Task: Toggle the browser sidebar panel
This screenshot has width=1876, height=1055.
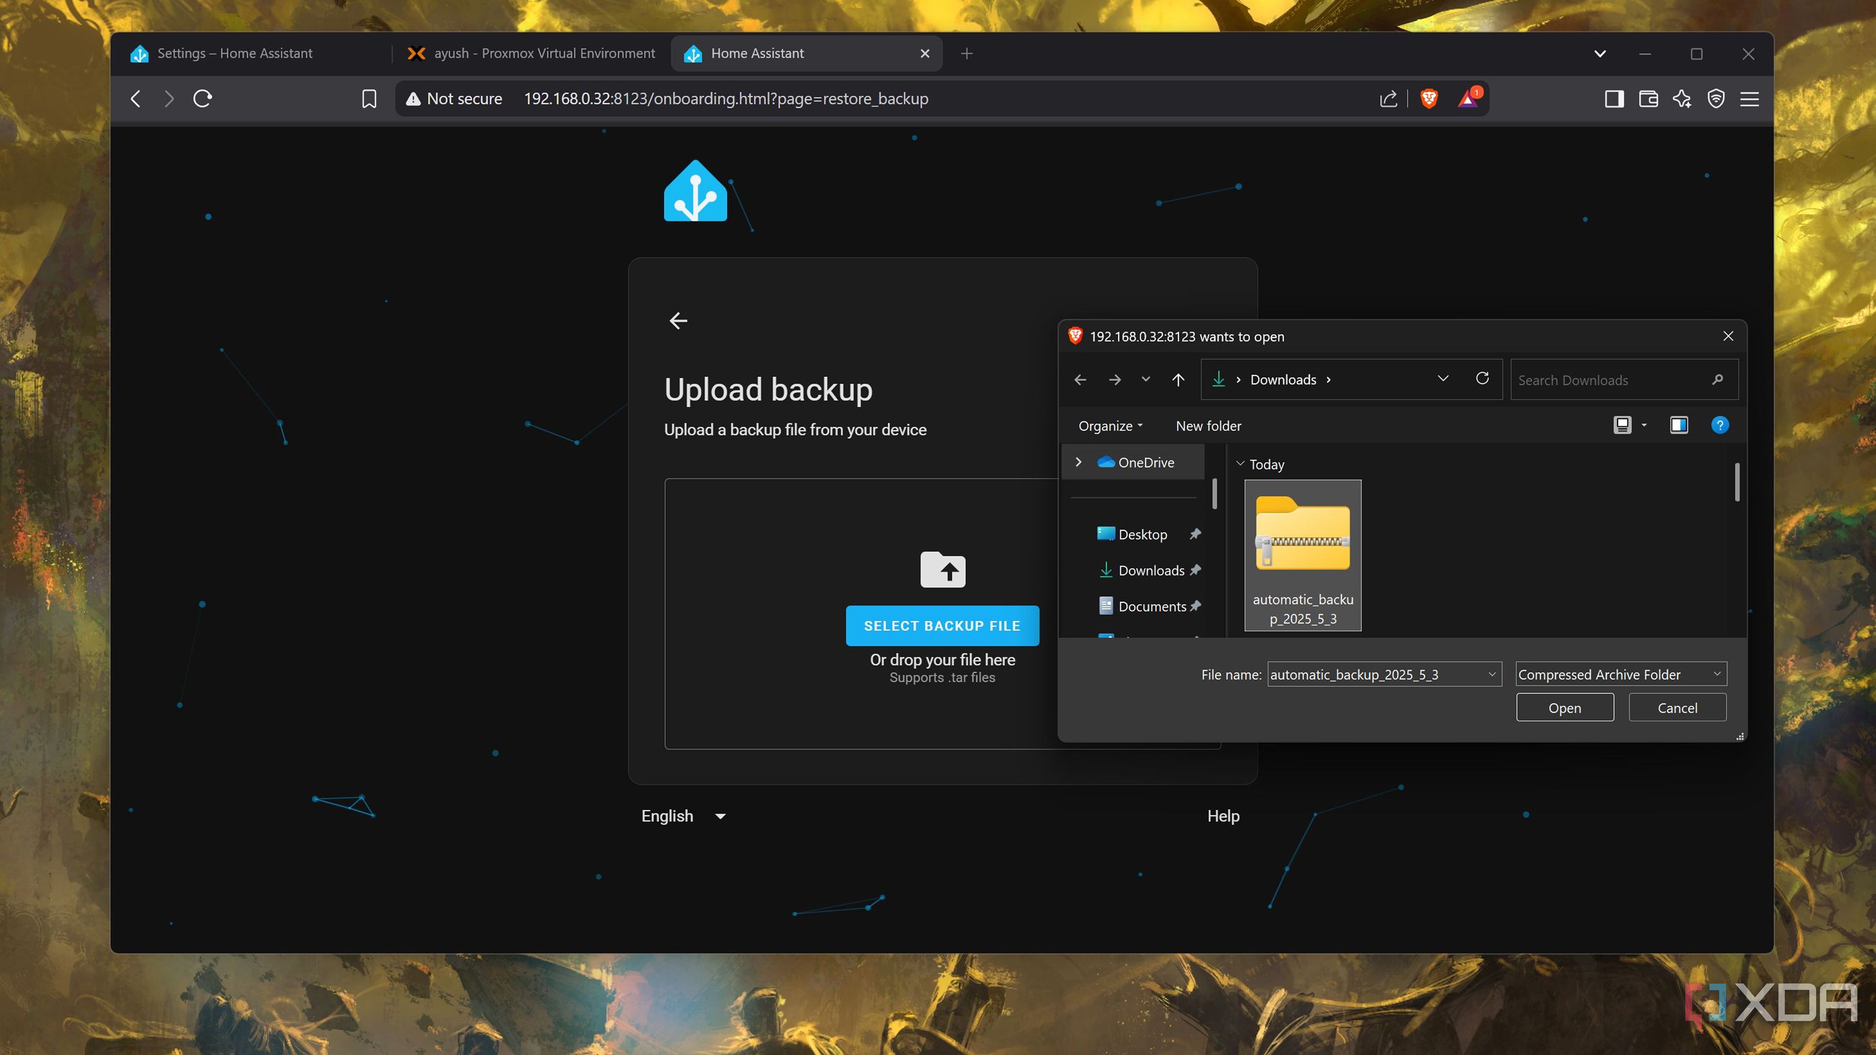Action: [1614, 98]
